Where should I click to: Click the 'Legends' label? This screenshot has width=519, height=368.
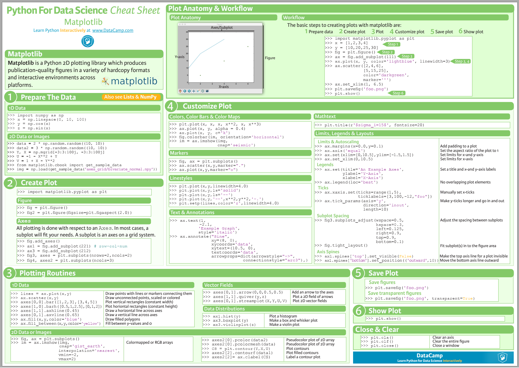(325, 165)
